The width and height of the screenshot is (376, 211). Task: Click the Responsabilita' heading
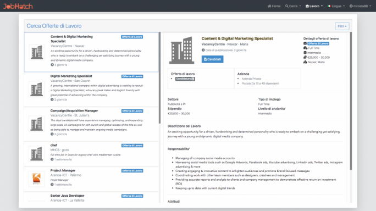179,149
